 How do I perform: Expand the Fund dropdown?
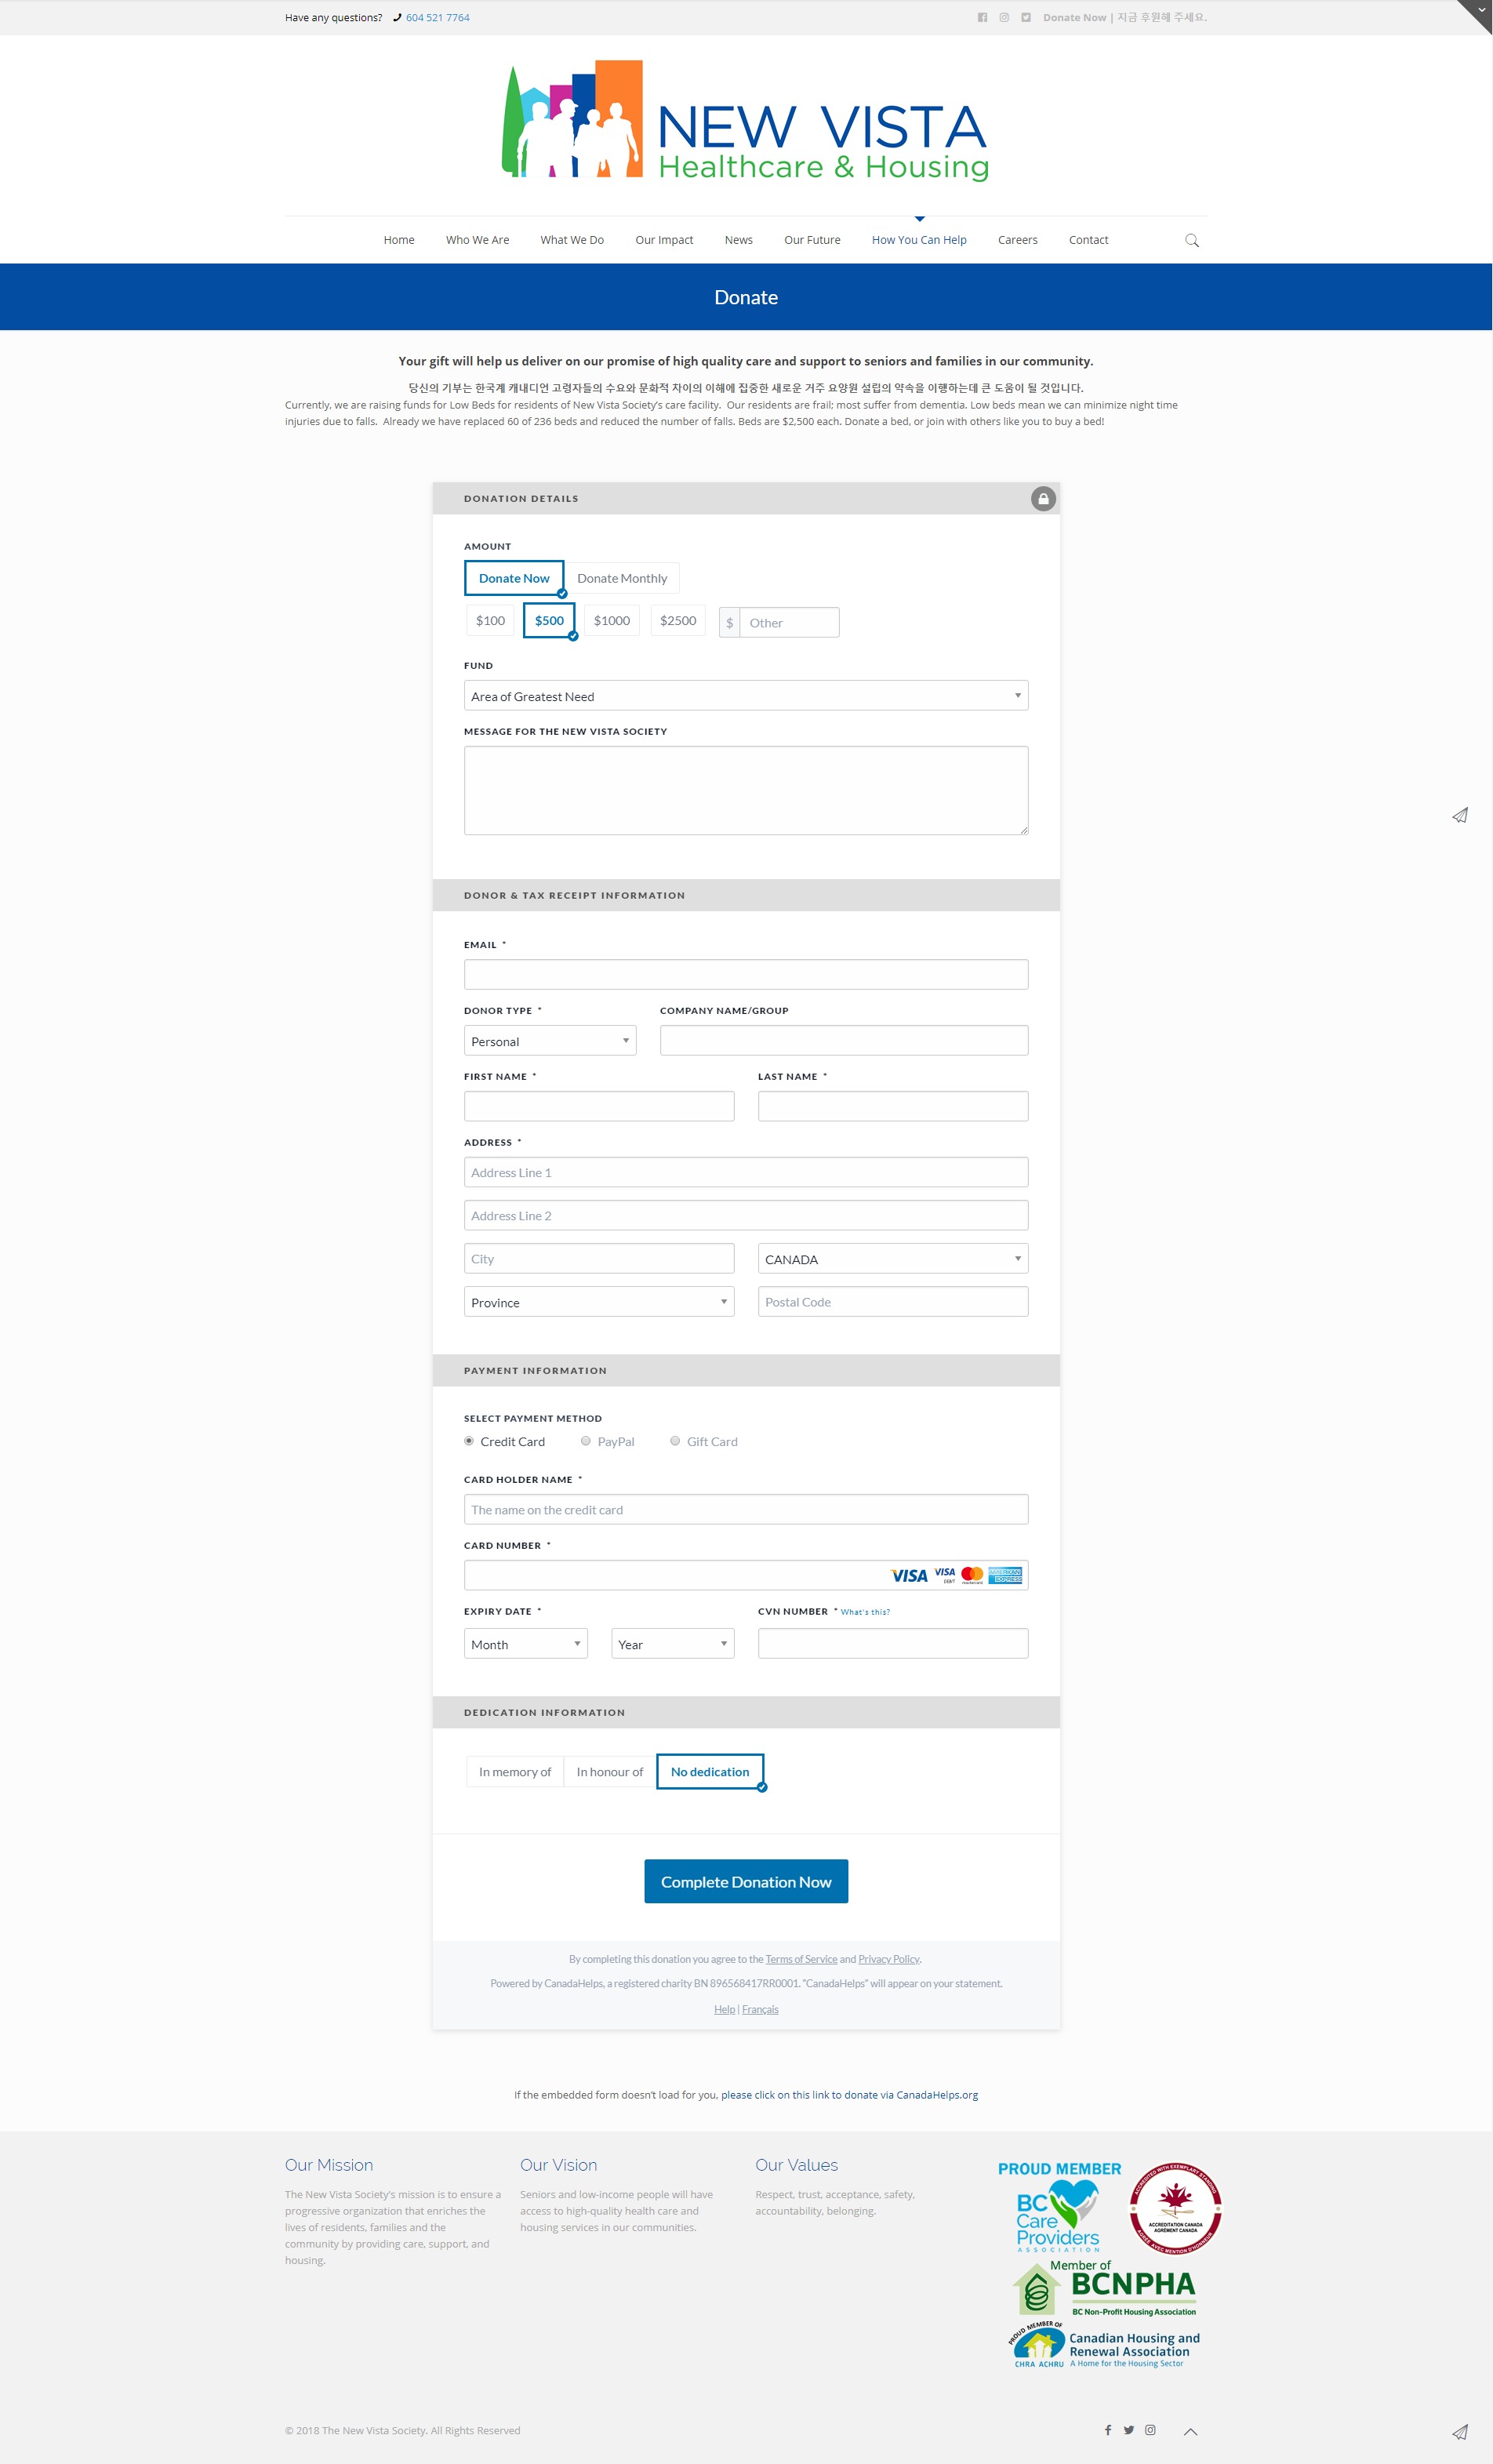tap(745, 696)
